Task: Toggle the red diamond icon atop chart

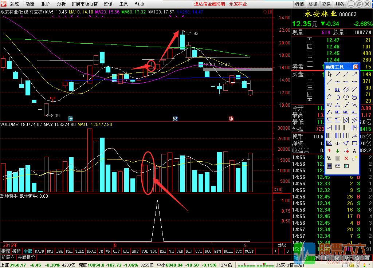Action: pos(265,12)
